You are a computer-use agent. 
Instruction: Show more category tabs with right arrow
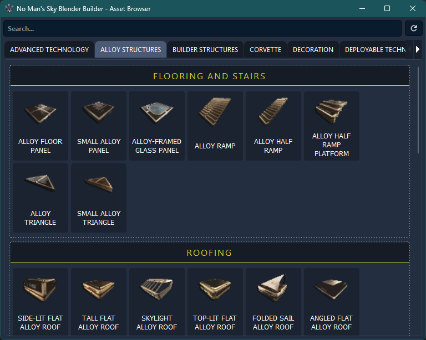pyautogui.click(x=418, y=49)
